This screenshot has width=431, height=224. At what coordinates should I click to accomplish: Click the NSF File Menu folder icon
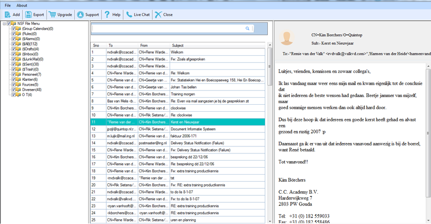[x=14, y=24]
